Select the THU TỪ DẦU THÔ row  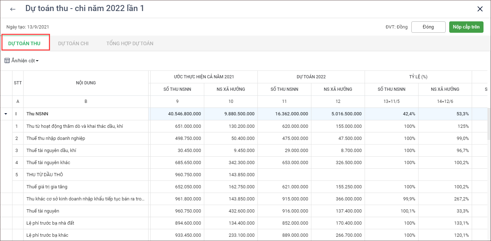coord(45,175)
